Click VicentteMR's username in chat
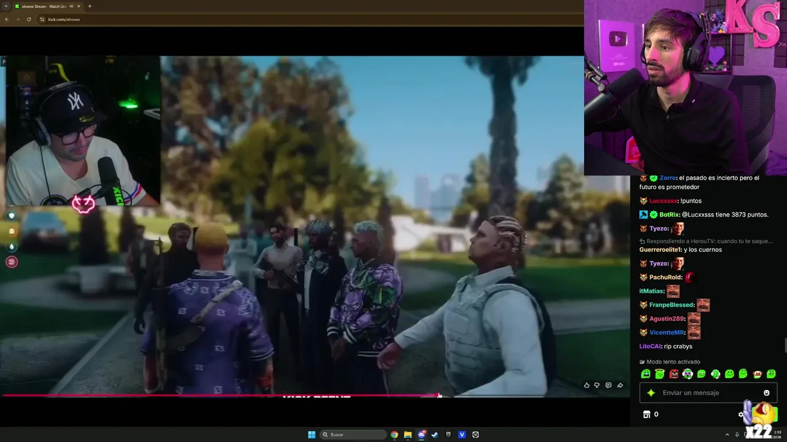 point(666,333)
